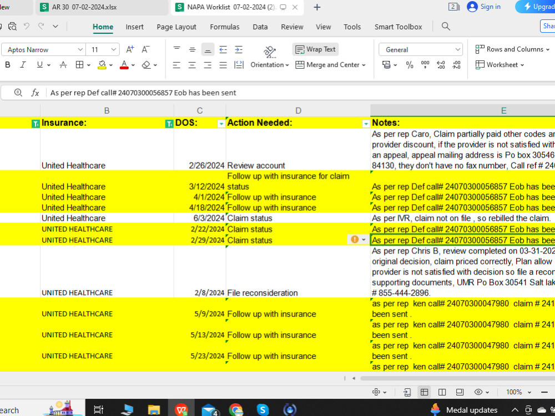555x416 pixels.
Task: Apply yellow fill color bucket
Action: click(x=102, y=65)
